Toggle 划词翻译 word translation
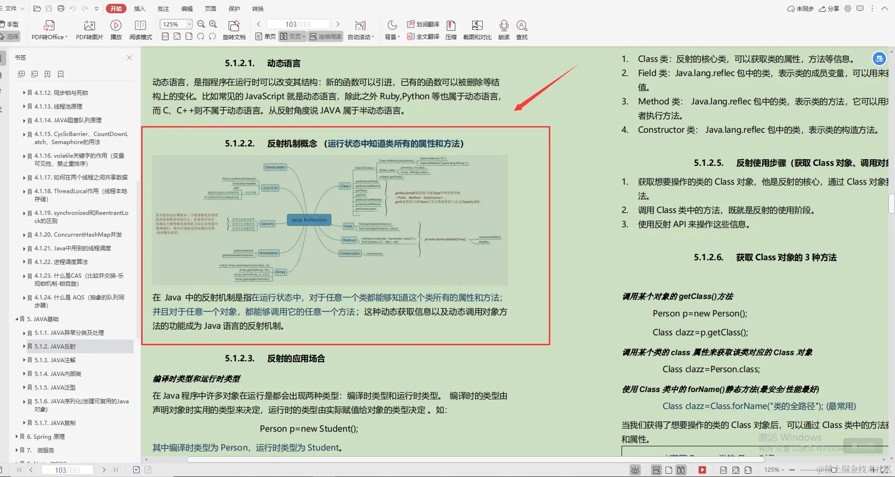The width and height of the screenshot is (895, 477). 423,25
